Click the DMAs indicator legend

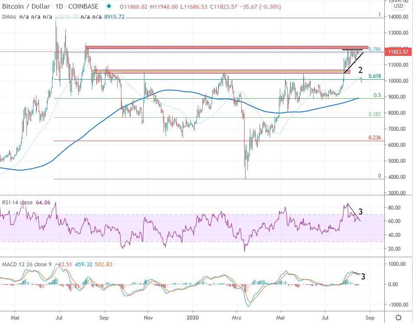click(x=9, y=16)
